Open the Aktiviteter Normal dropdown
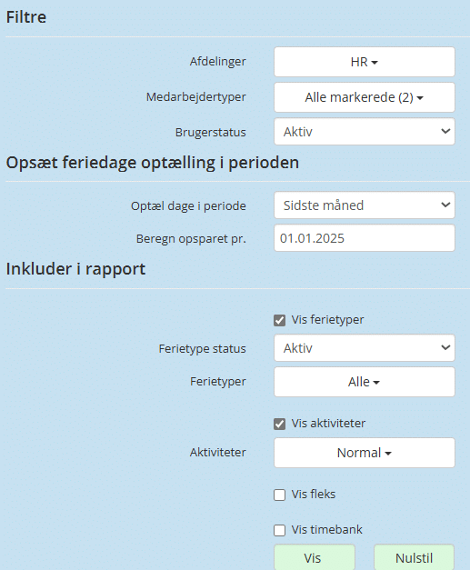 [x=365, y=453]
